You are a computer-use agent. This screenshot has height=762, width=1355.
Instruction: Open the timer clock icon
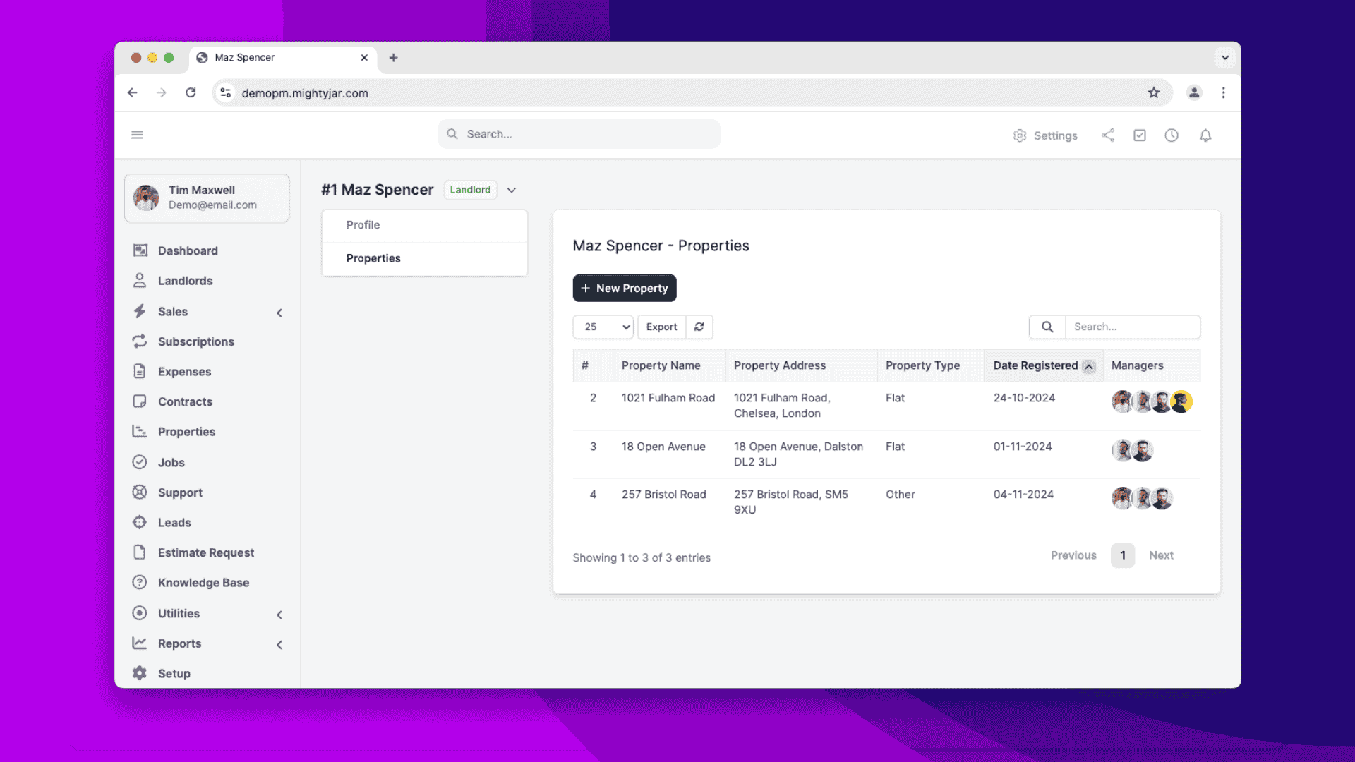click(x=1172, y=135)
